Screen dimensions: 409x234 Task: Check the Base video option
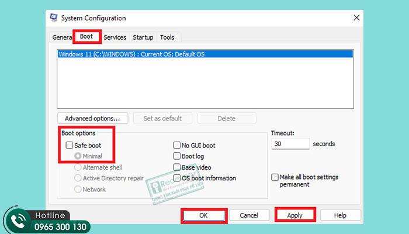point(177,167)
